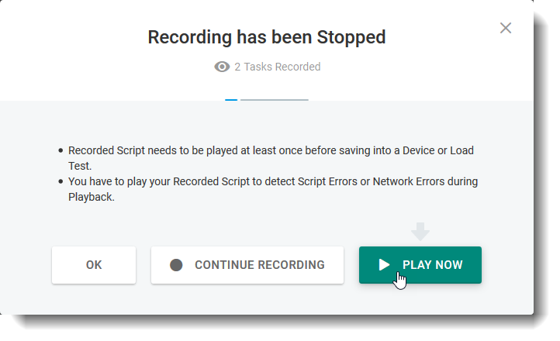560x341 pixels.
Task: Click the word "Playback" in second bullet
Action: (92, 198)
